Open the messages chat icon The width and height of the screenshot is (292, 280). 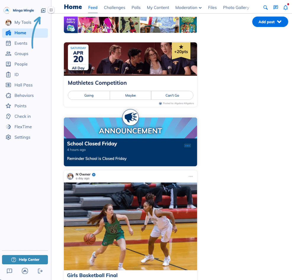click(x=275, y=7)
